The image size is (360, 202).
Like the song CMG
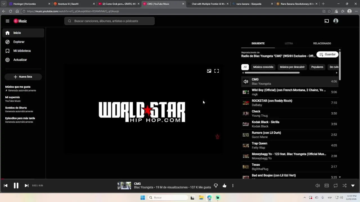tap(224, 185)
